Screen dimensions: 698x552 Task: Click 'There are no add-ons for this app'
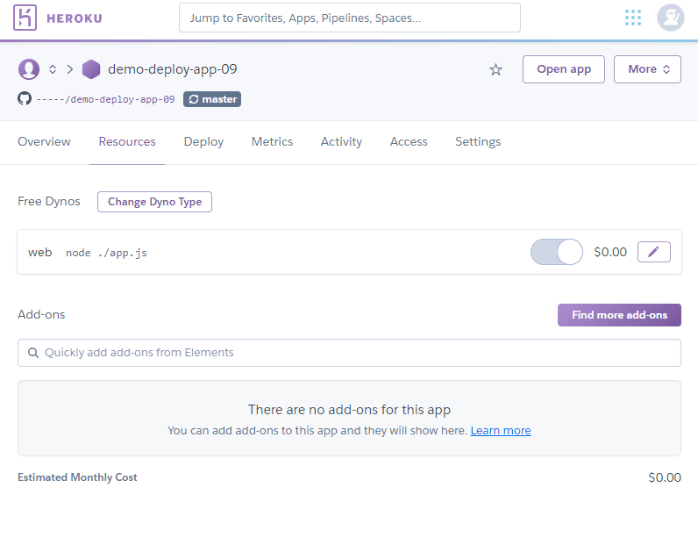coord(350,410)
